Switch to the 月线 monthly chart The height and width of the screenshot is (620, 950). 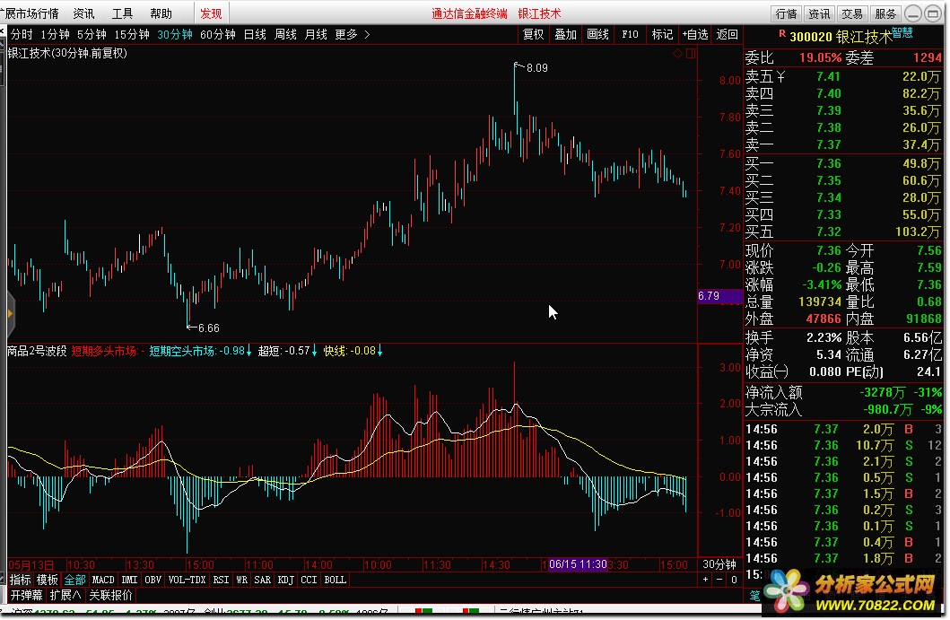click(x=316, y=35)
